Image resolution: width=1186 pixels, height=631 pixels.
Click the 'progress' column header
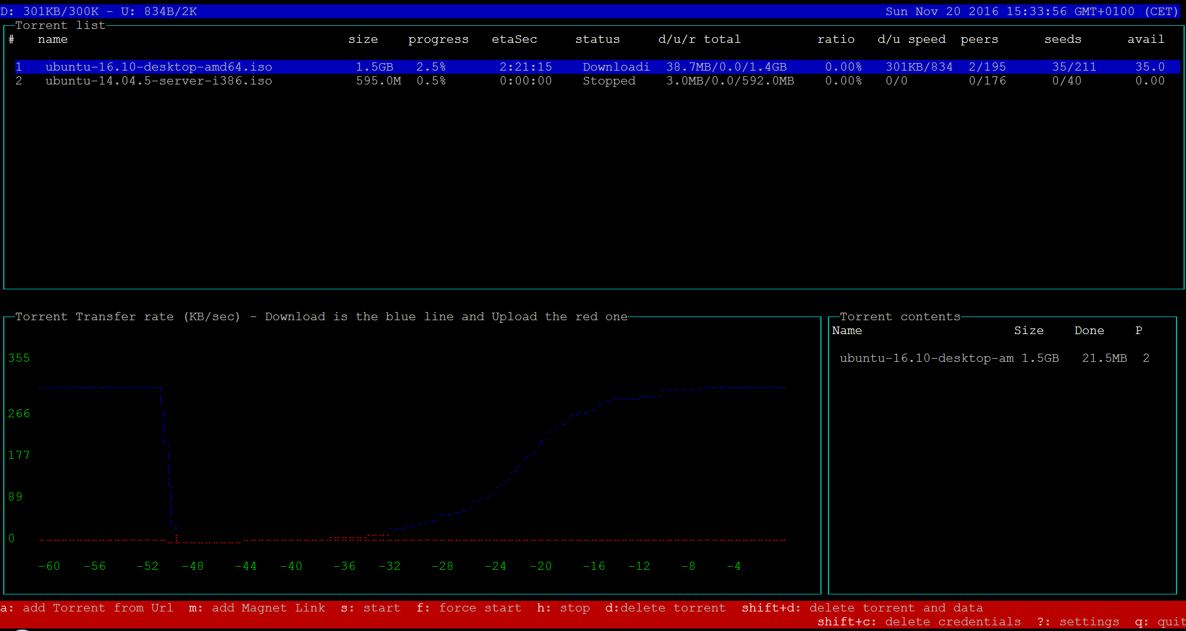[x=438, y=40]
